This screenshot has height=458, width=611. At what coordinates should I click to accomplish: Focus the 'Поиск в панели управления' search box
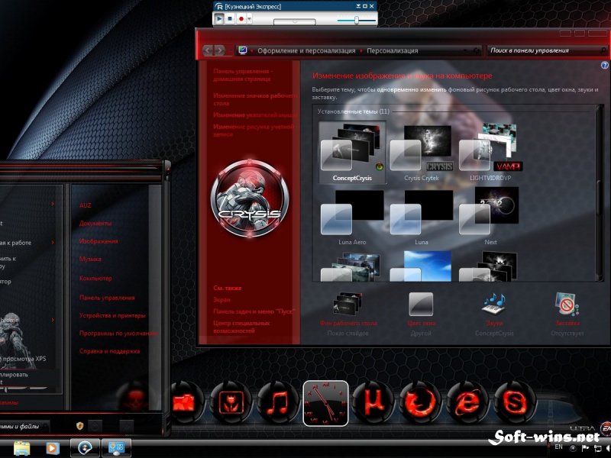[x=547, y=50]
